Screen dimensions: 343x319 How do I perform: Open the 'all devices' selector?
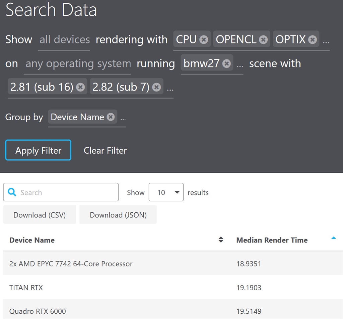[x=64, y=40]
